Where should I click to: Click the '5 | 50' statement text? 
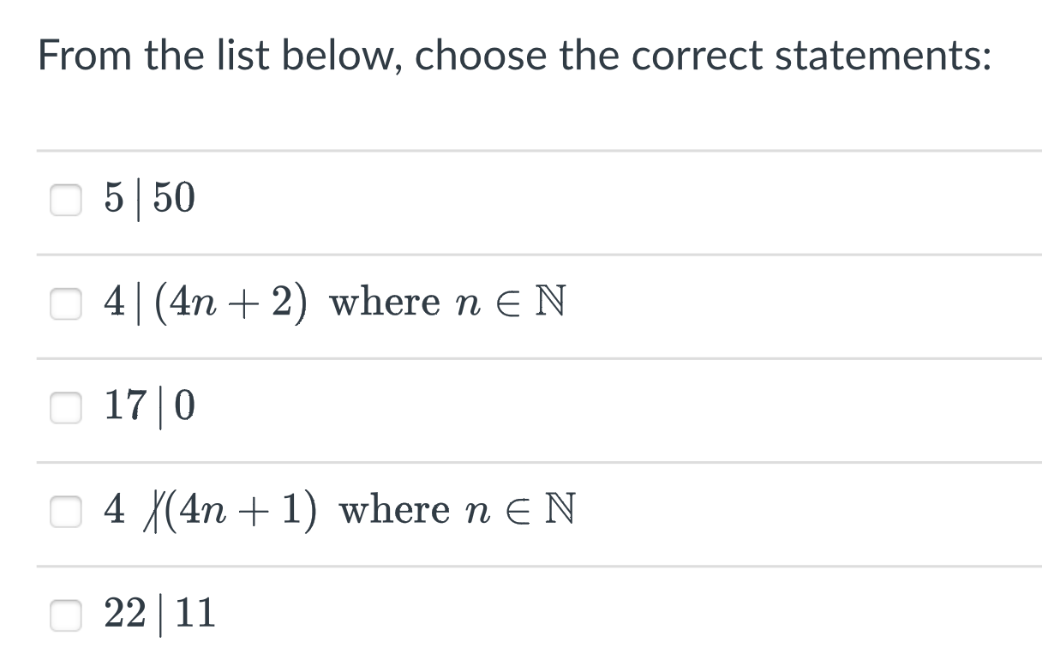point(150,199)
